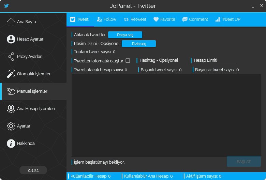Image resolution: width=266 pixels, height=180 pixels.
Task: Click the Resim Dizini - Opsiyonel label
Action: click(97, 44)
